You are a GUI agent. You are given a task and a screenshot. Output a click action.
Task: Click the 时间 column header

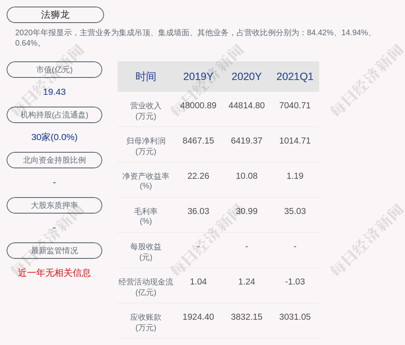click(146, 77)
